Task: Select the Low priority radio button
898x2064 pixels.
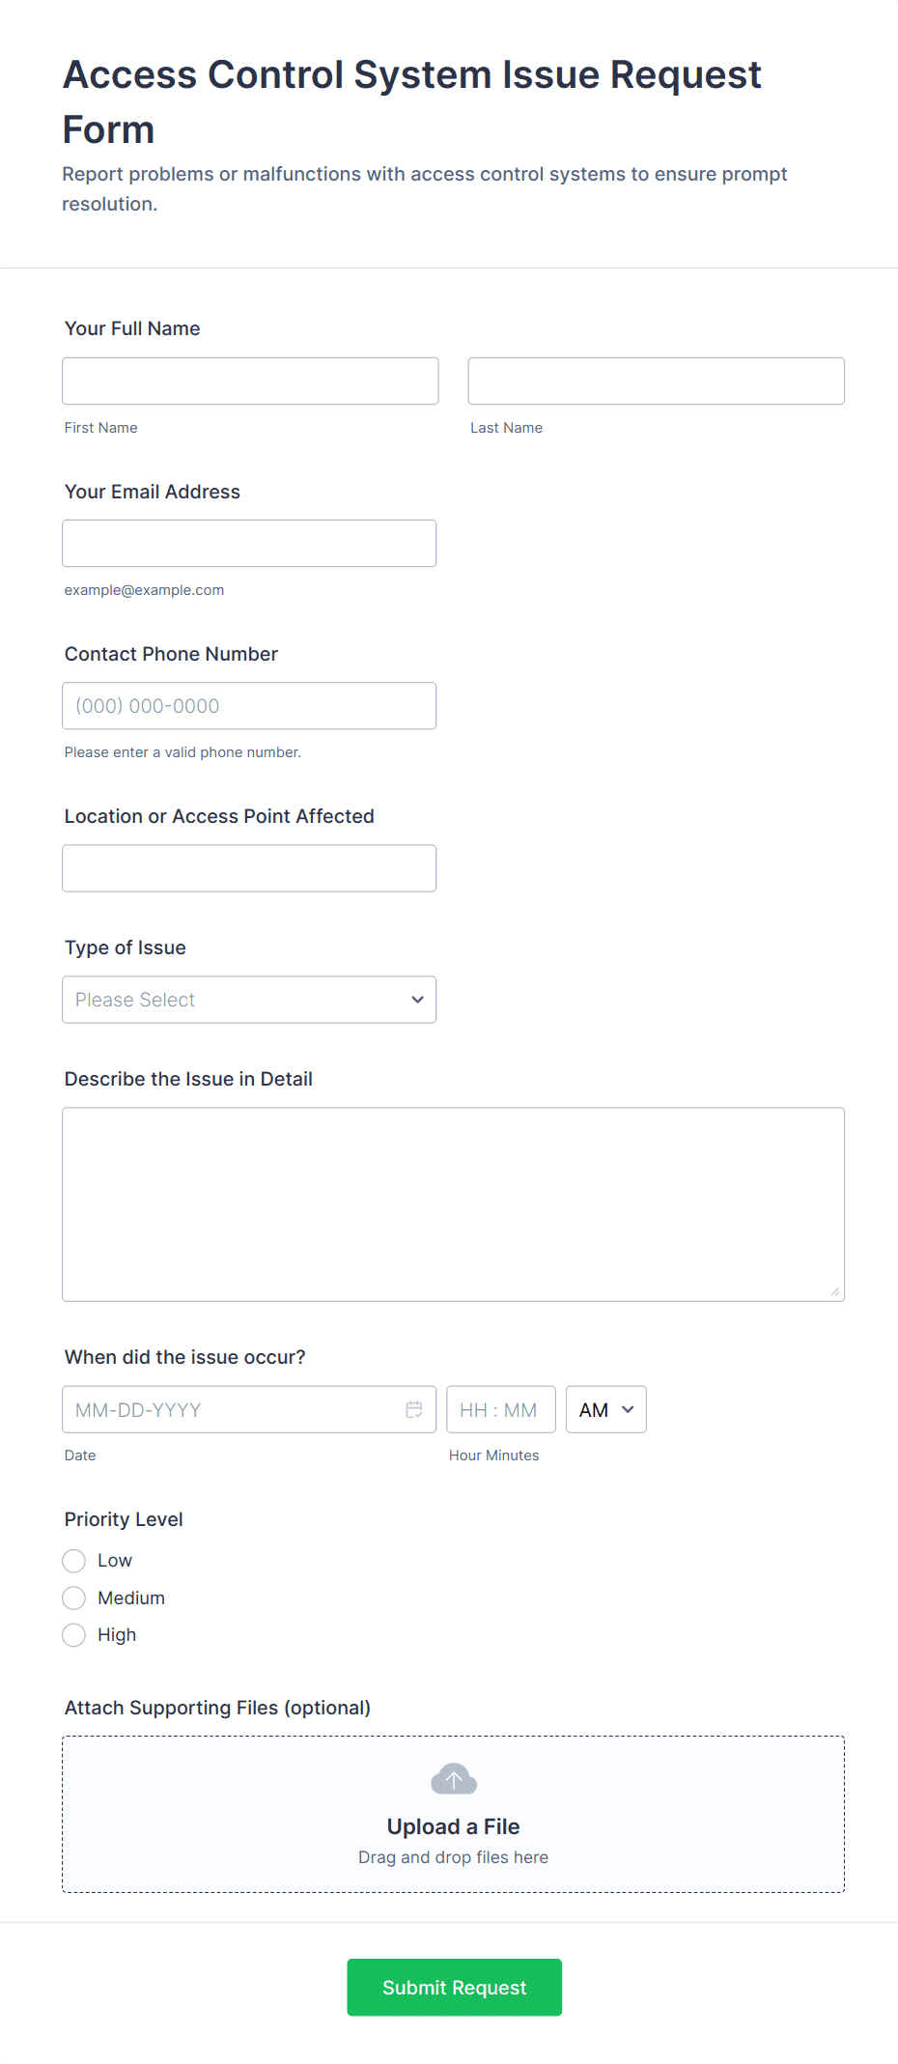Action: [74, 1561]
